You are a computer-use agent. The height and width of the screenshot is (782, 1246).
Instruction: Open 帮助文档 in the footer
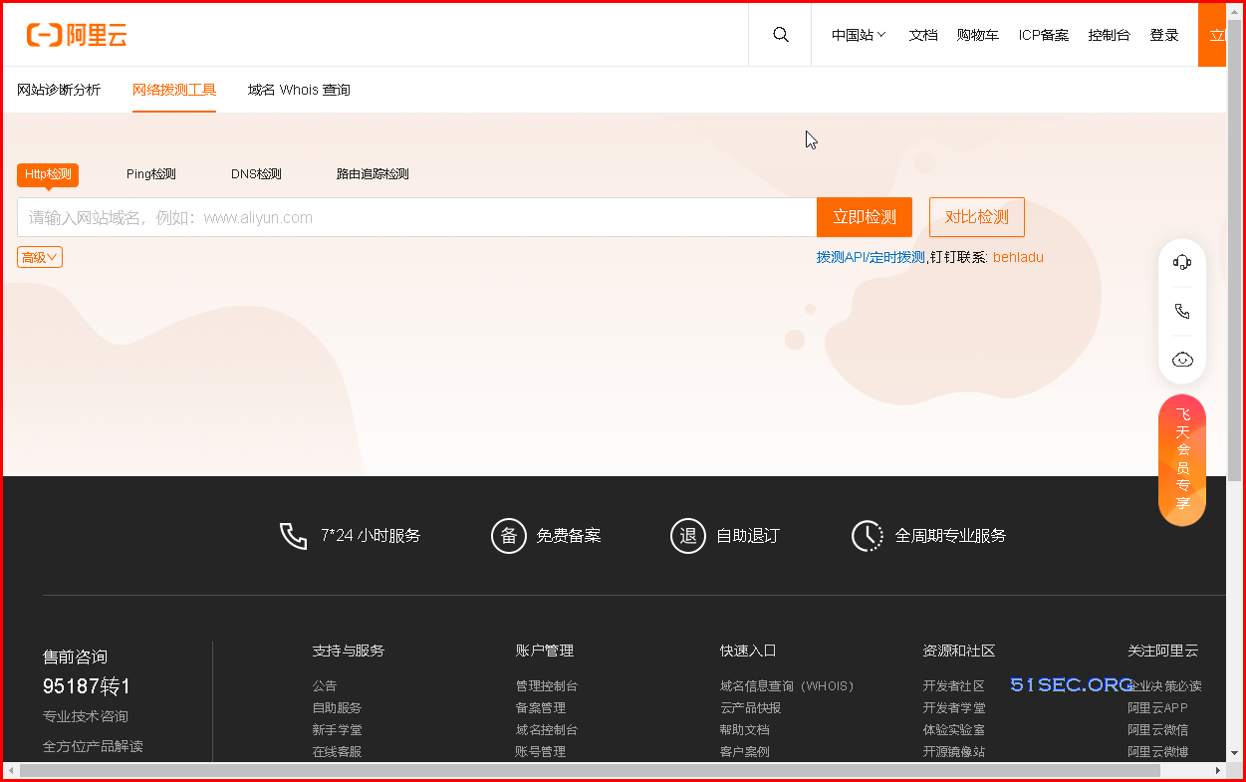point(745,729)
